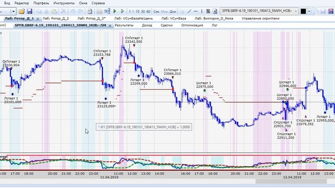Viewport: 335px width, 188px height.
Task: Click the second green play arrow
Action: [x=122, y=11]
